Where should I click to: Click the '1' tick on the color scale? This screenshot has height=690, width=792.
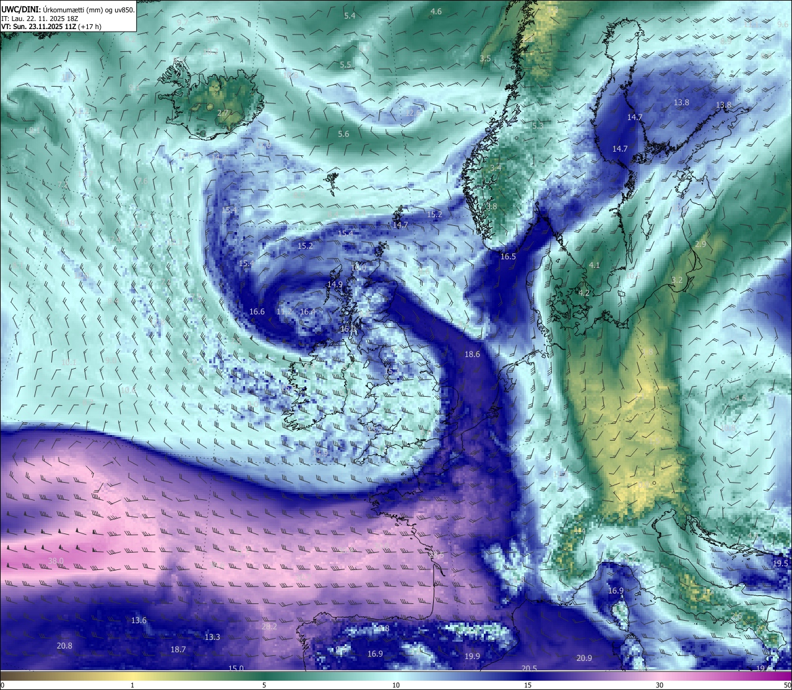(132, 685)
